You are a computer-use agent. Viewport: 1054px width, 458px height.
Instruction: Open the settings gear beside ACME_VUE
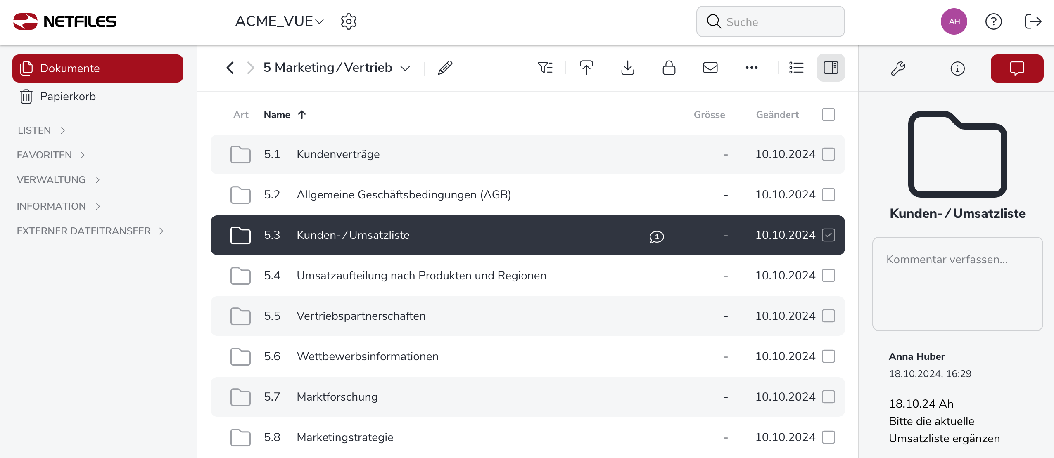click(349, 21)
